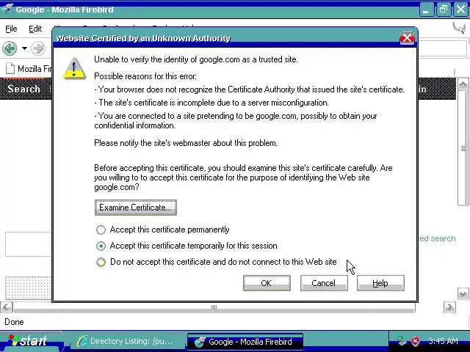Open the Windows Start menu
This screenshot has height=352, width=470.
(x=30, y=341)
